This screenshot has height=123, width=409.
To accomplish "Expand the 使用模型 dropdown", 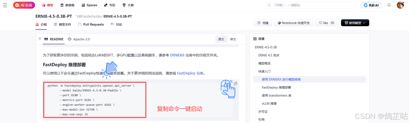I will point(355,23).
